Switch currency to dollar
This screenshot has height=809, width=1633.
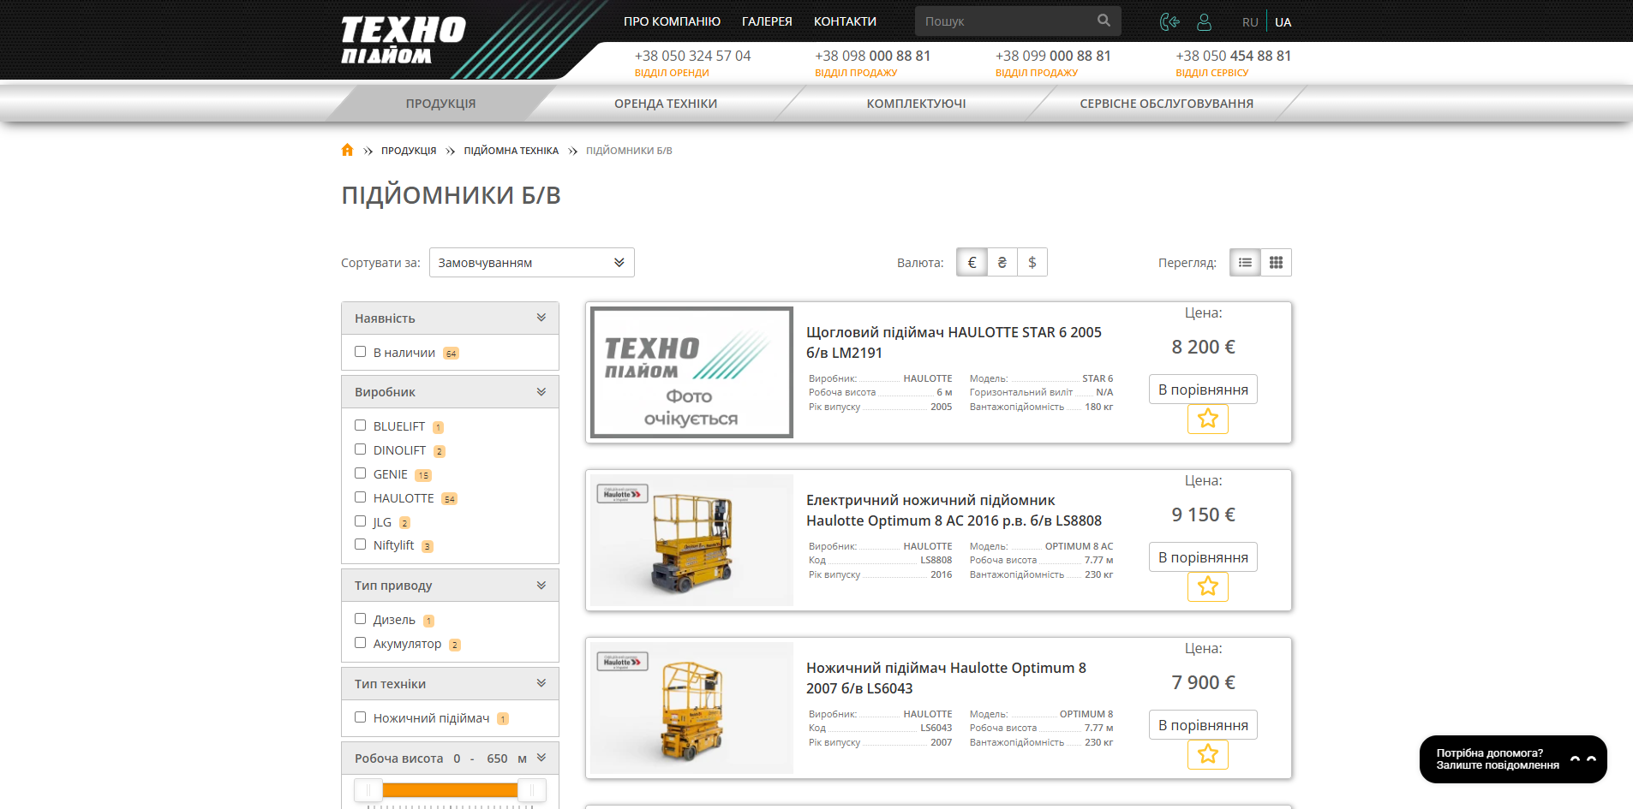tap(1032, 262)
